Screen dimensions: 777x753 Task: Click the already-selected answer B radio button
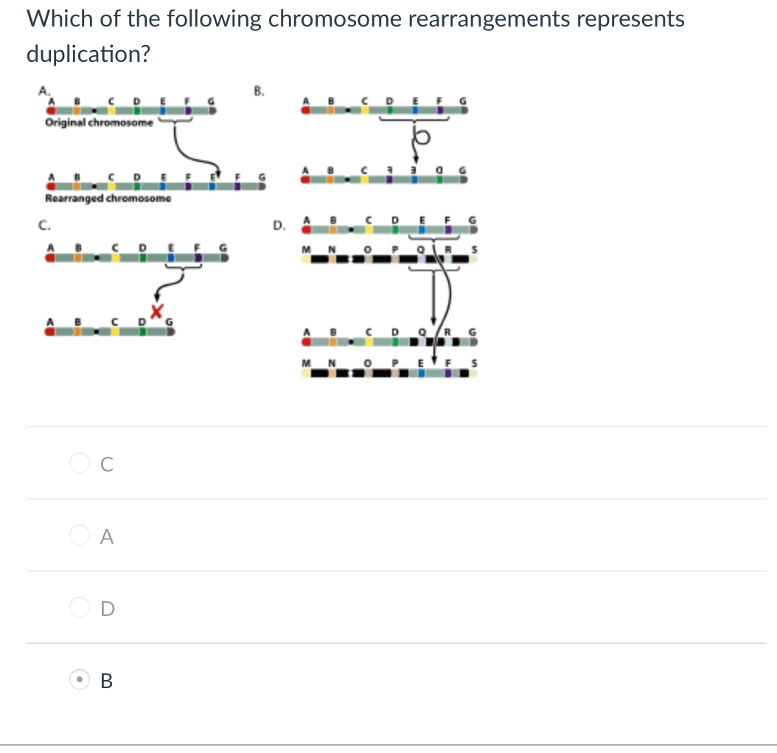(x=79, y=680)
